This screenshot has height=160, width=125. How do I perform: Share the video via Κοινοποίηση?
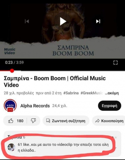click(109, 121)
